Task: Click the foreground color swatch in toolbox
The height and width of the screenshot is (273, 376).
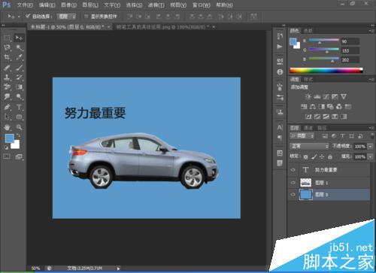Action: click(x=10, y=138)
